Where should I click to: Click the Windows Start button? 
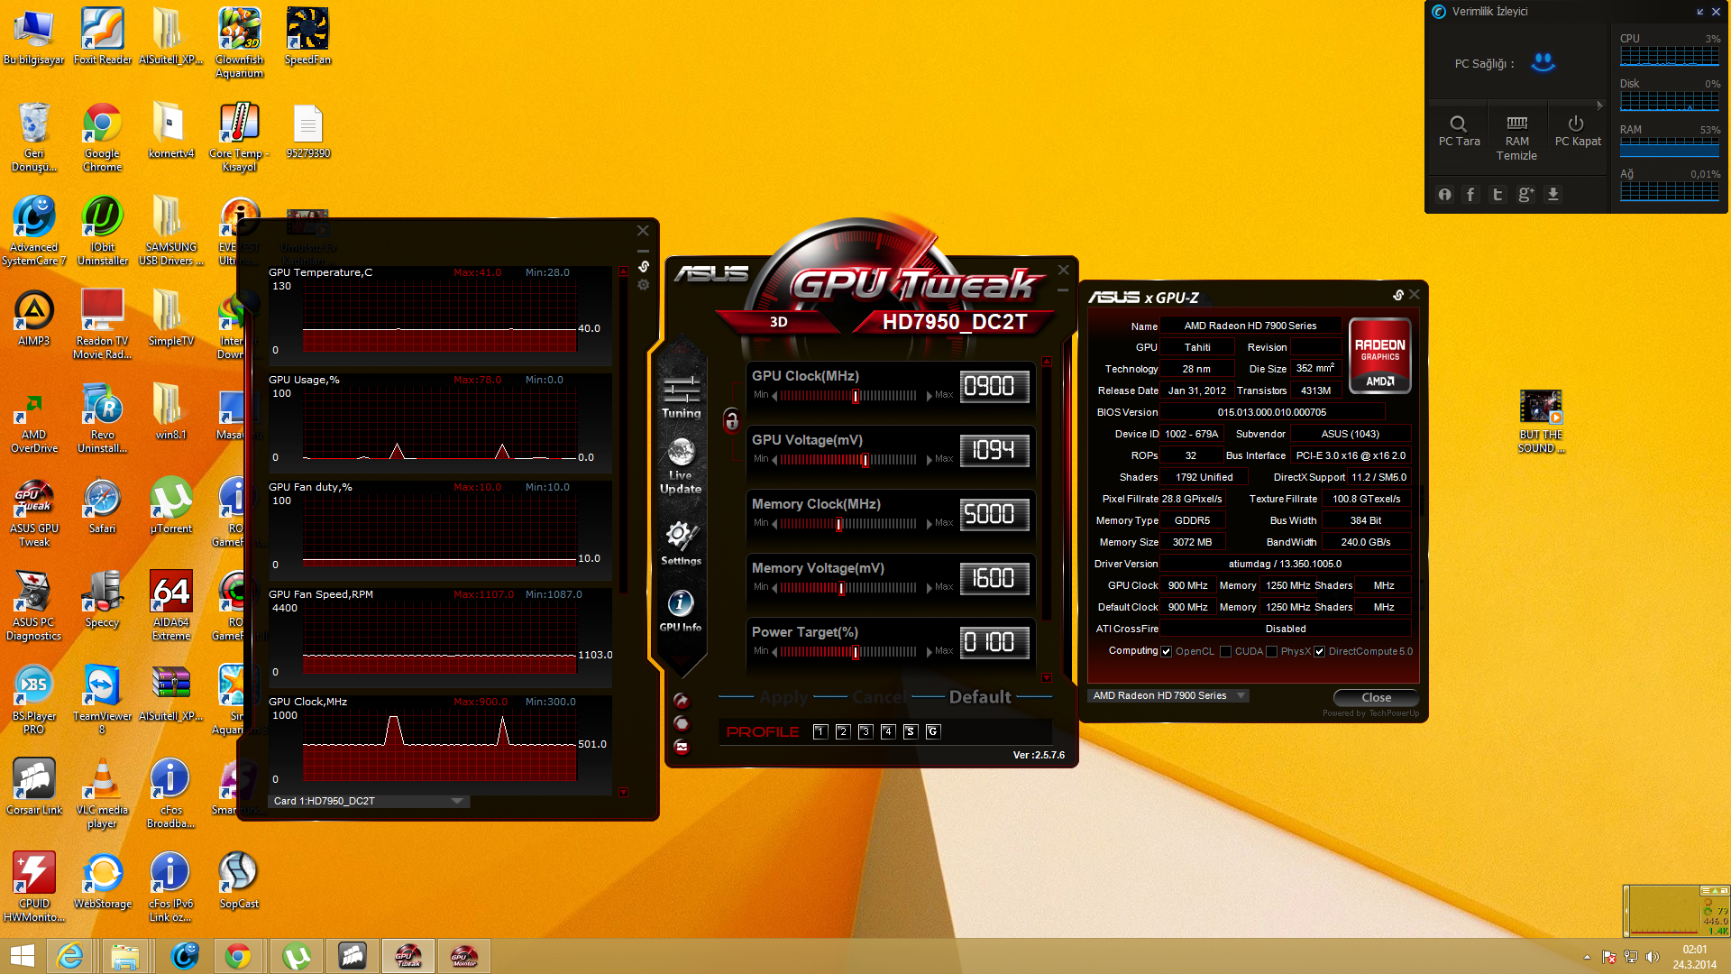point(22,956)
